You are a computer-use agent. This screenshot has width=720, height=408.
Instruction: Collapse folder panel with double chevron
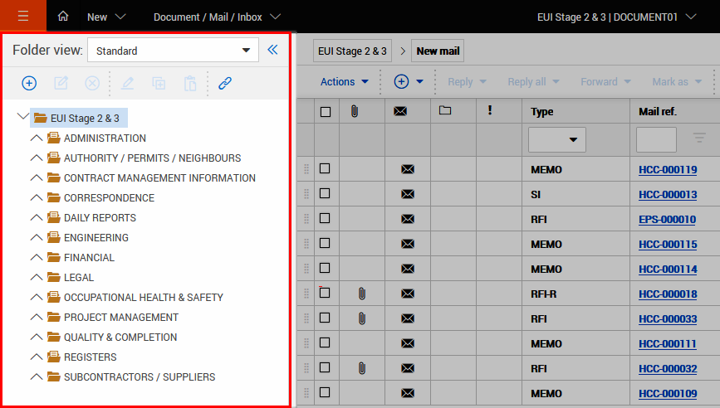[272, 51]
